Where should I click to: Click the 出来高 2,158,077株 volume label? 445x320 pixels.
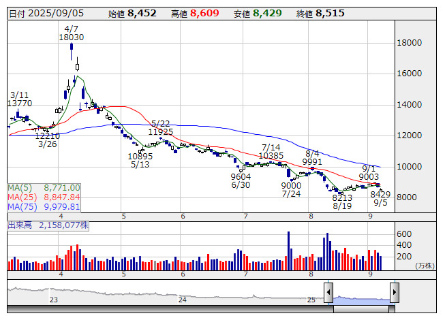(48, 225)
